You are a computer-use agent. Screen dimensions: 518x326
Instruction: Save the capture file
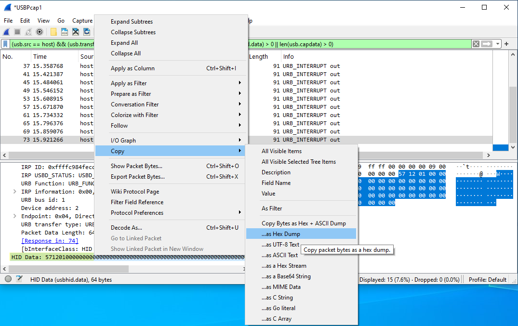[64, 32]
